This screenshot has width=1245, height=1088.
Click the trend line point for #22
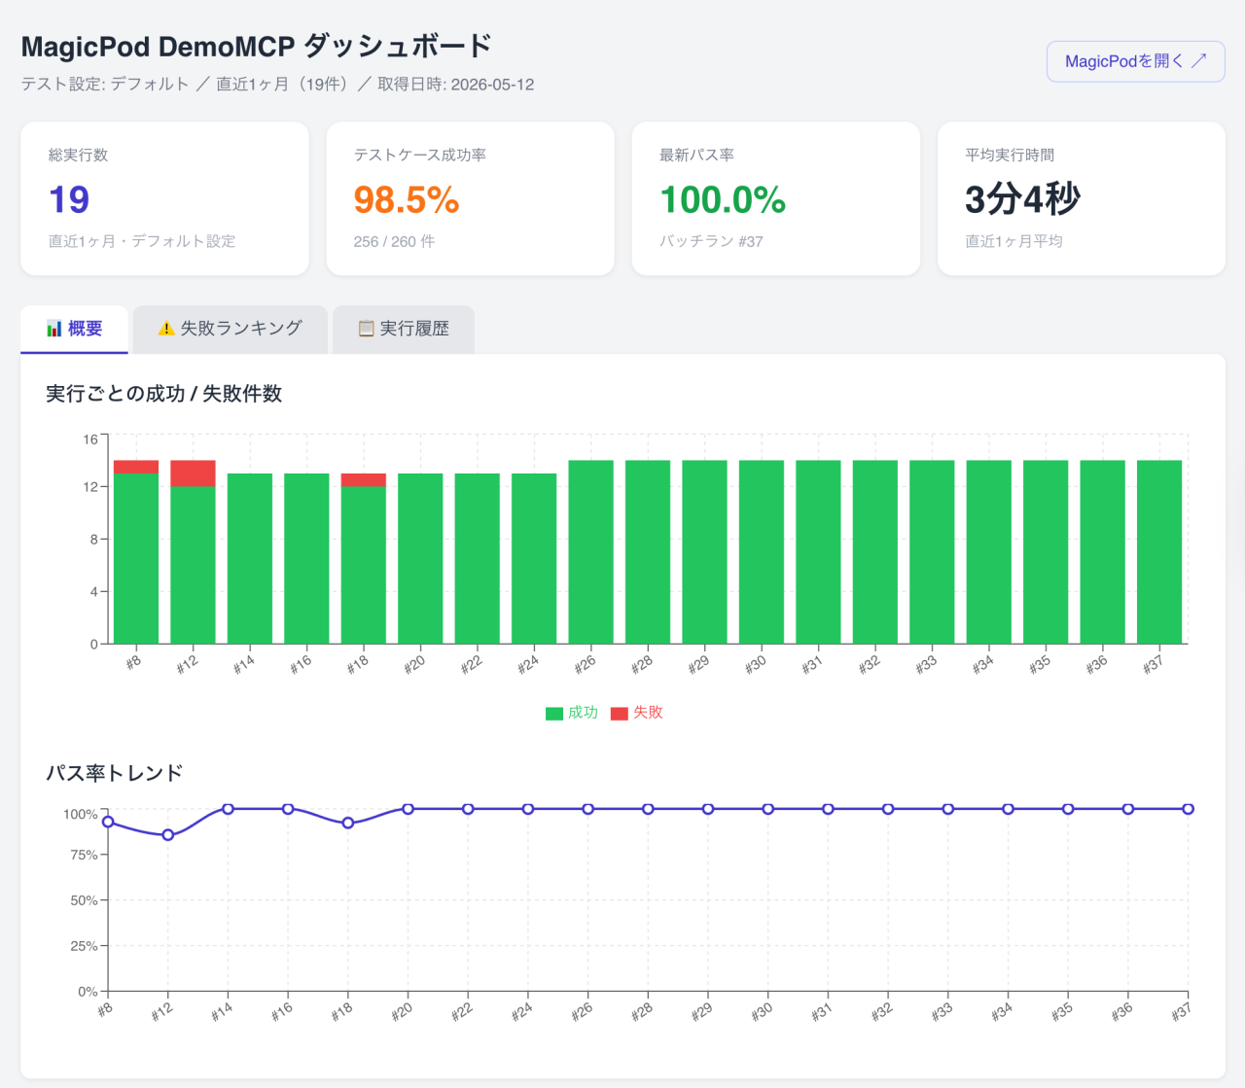pyautogui.click(x=468, y=809)
